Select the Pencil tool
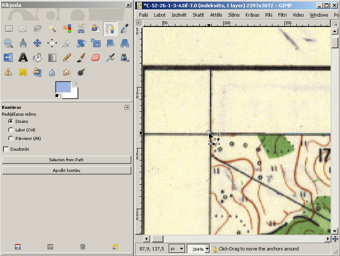Image resolution: width=340 pixels, height=256 pixels. pyautogui.click(x=67, y=58)
